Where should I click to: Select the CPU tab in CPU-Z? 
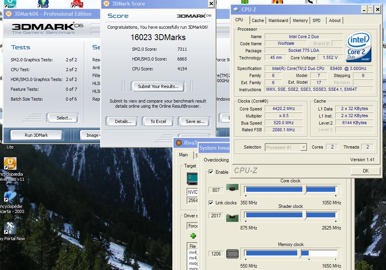coord(239,20)
